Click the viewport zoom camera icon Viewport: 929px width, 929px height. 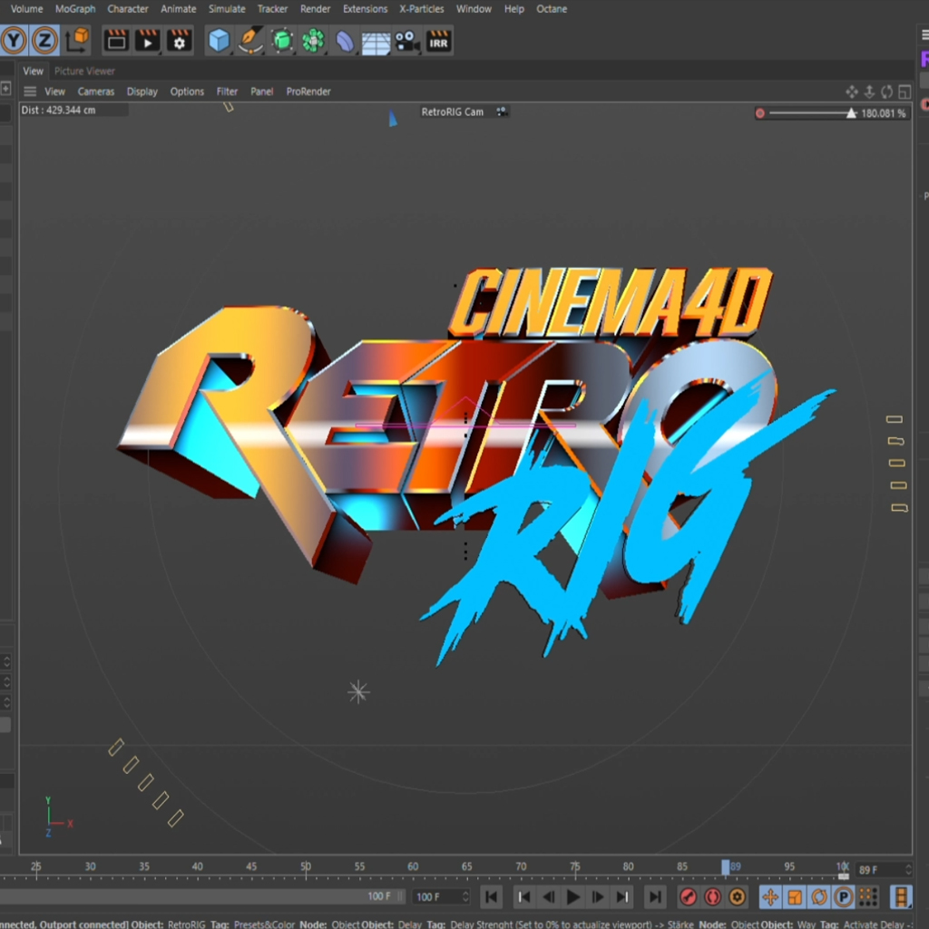point(869,92)
